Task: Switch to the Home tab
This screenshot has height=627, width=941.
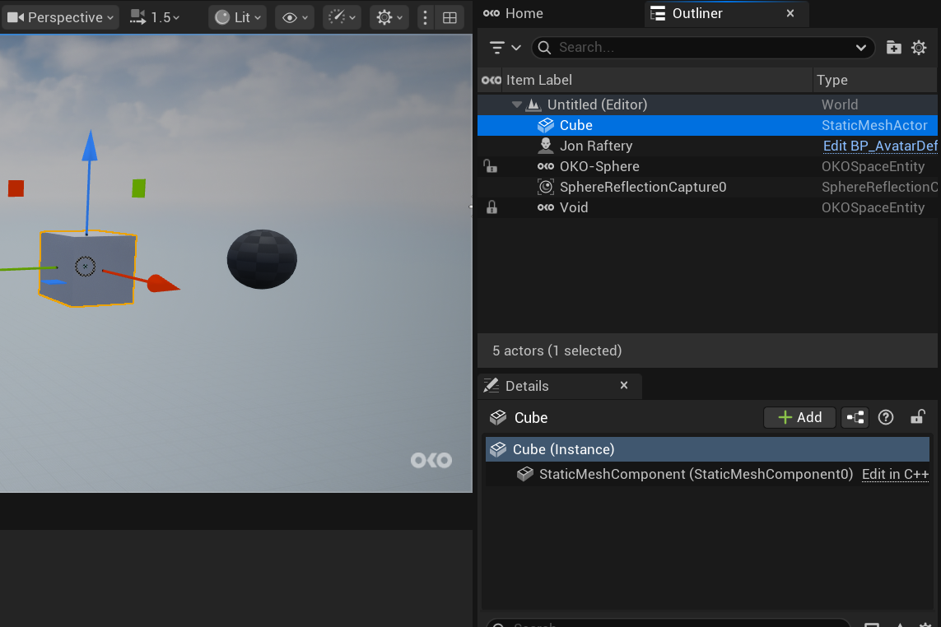Action: pyautogui.click(x=513, y=13)
